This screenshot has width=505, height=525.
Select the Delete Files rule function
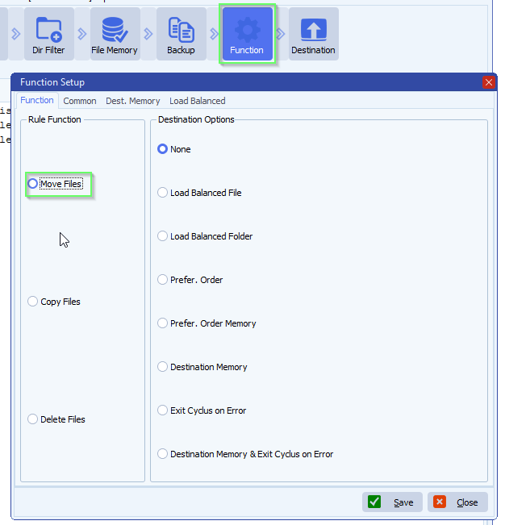click(56, 419)
